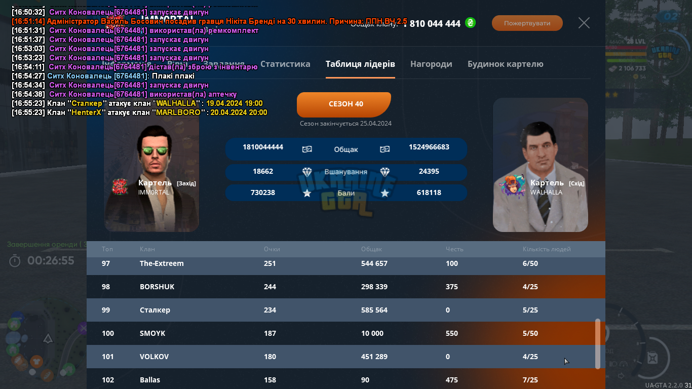Select the WALHALLA cartel leader portrait
Screen dimensions: 692x389
(x=541, y=165)
